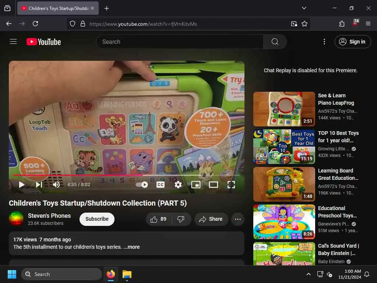Mute the video volume
This screenshot has width=377, height=283.
56,185
